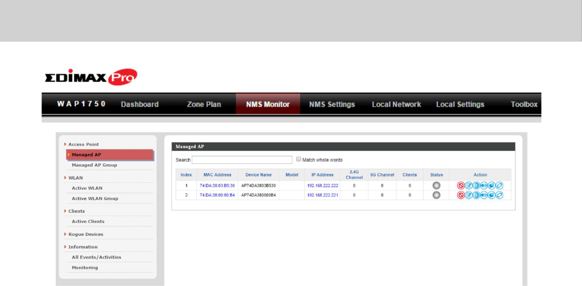Go to Active WLAN Group
The height and width of the screenshot is (286, 582).
click(95, 198)
